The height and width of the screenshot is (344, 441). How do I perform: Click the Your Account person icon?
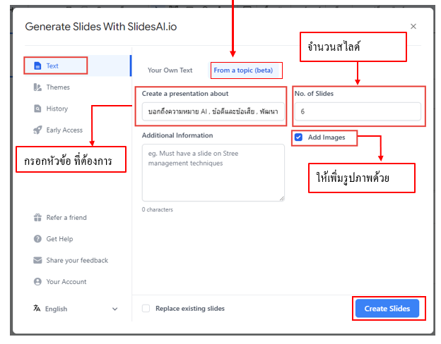point(37,281)
